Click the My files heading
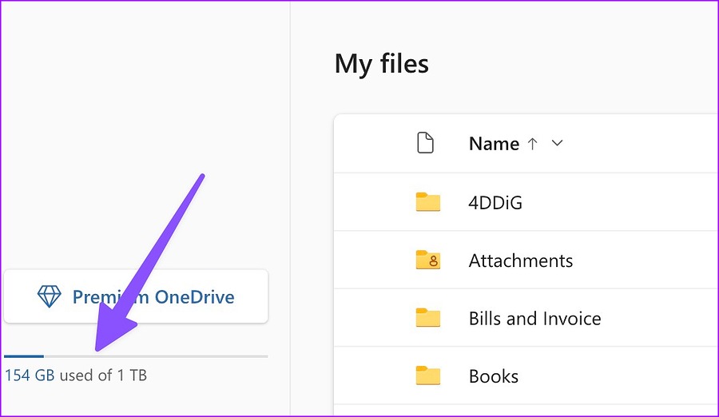 382,64
